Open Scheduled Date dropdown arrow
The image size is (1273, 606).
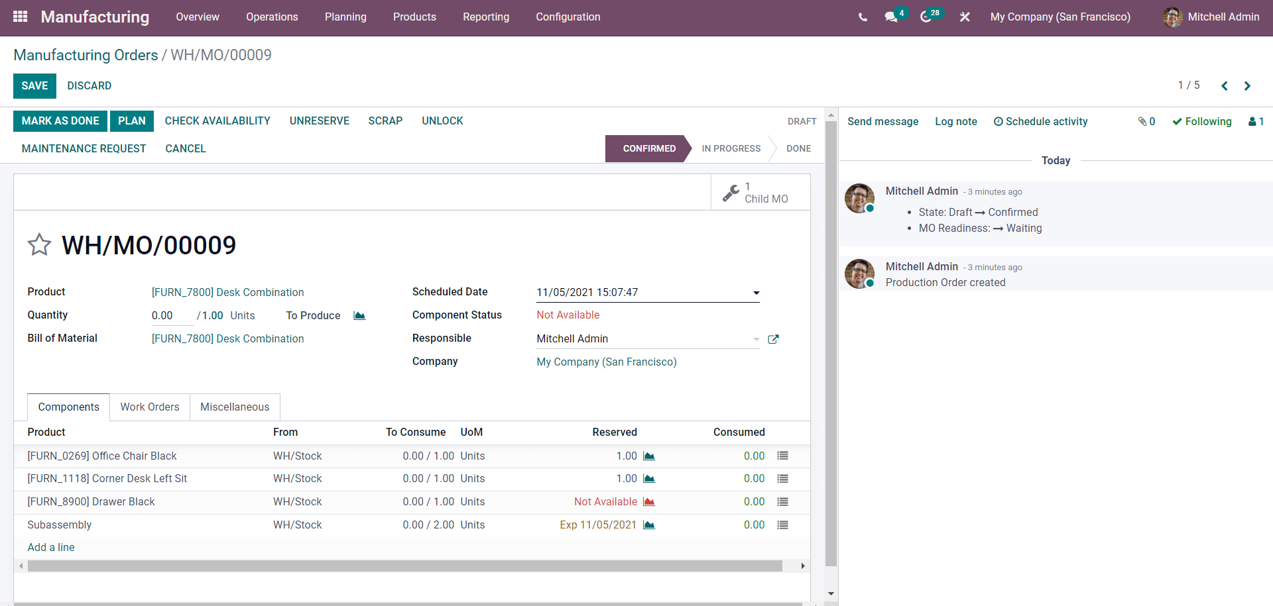(x=756, y=293)
